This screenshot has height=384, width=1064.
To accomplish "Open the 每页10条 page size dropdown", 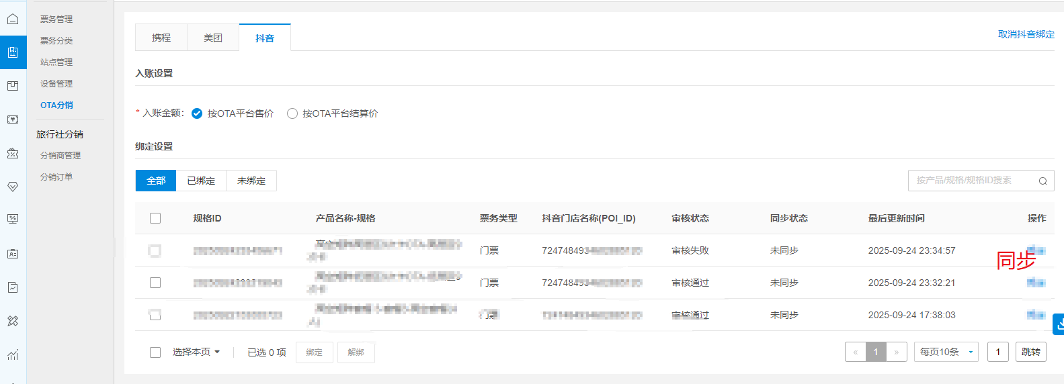I will 946,352.
